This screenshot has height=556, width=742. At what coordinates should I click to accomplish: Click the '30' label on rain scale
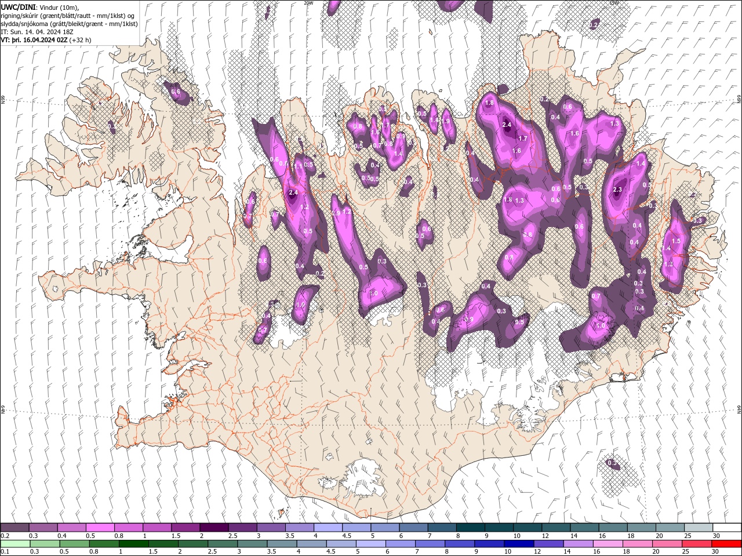point(715,552)
